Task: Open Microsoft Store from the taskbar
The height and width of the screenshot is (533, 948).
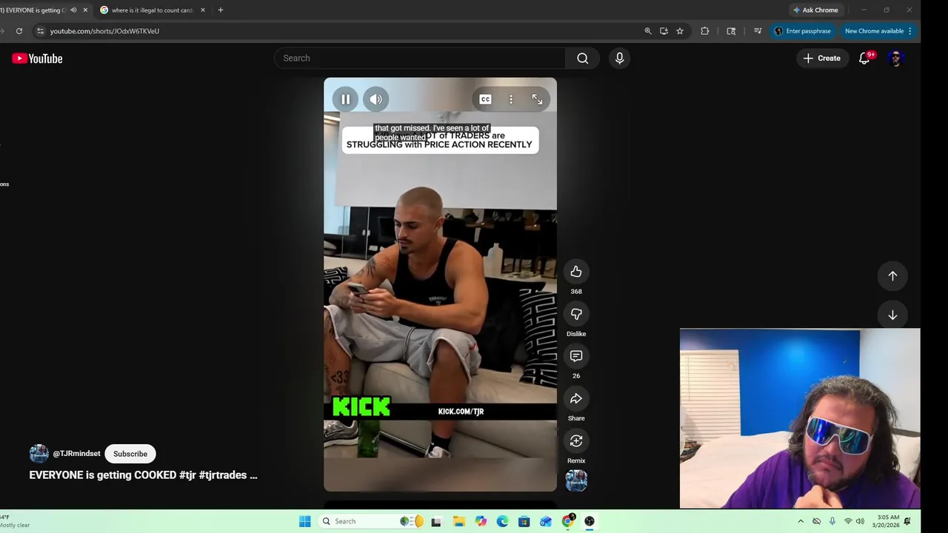Action: (x=524, y=521)
